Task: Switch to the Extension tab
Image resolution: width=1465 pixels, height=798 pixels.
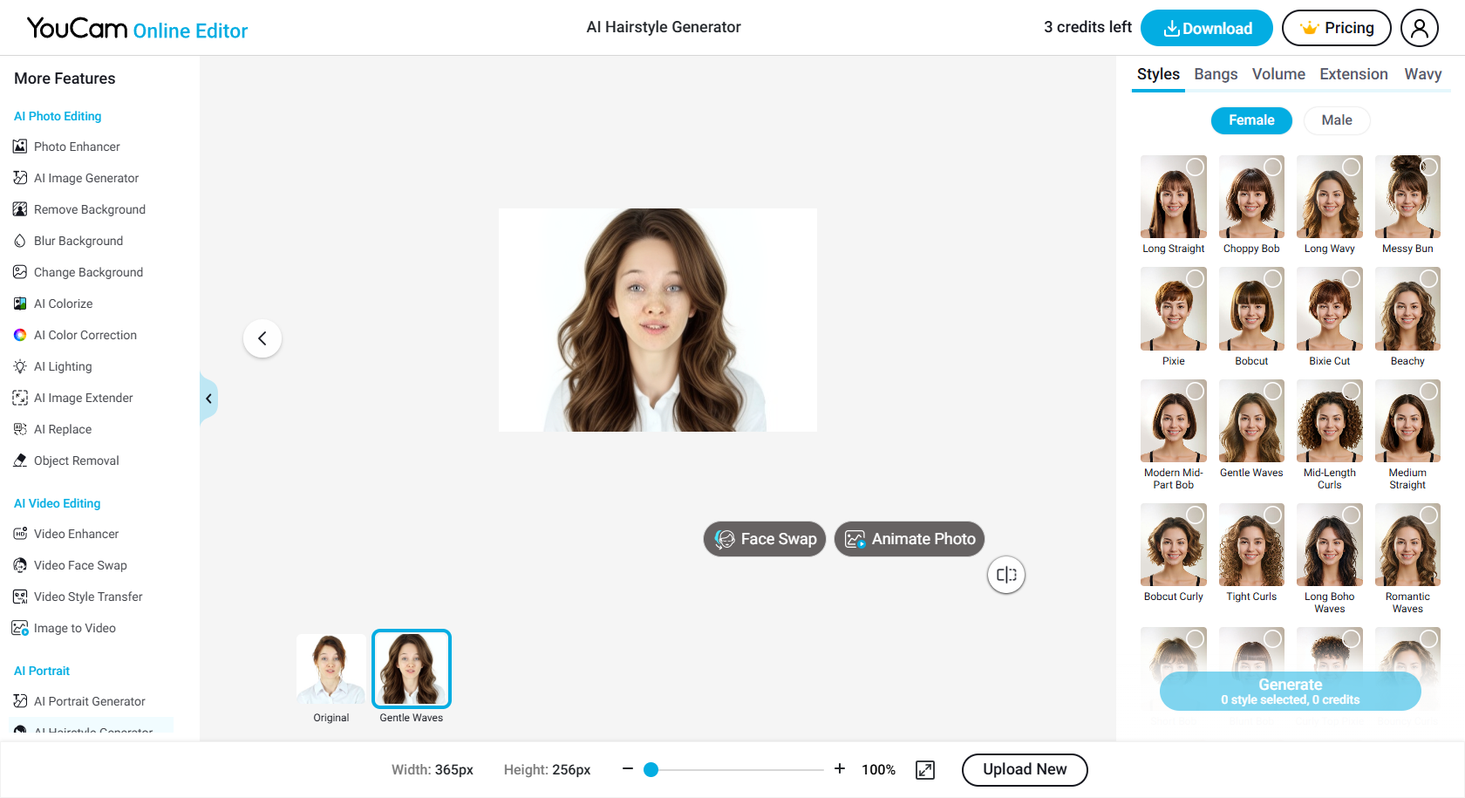Action: (x=1353, y=74)
